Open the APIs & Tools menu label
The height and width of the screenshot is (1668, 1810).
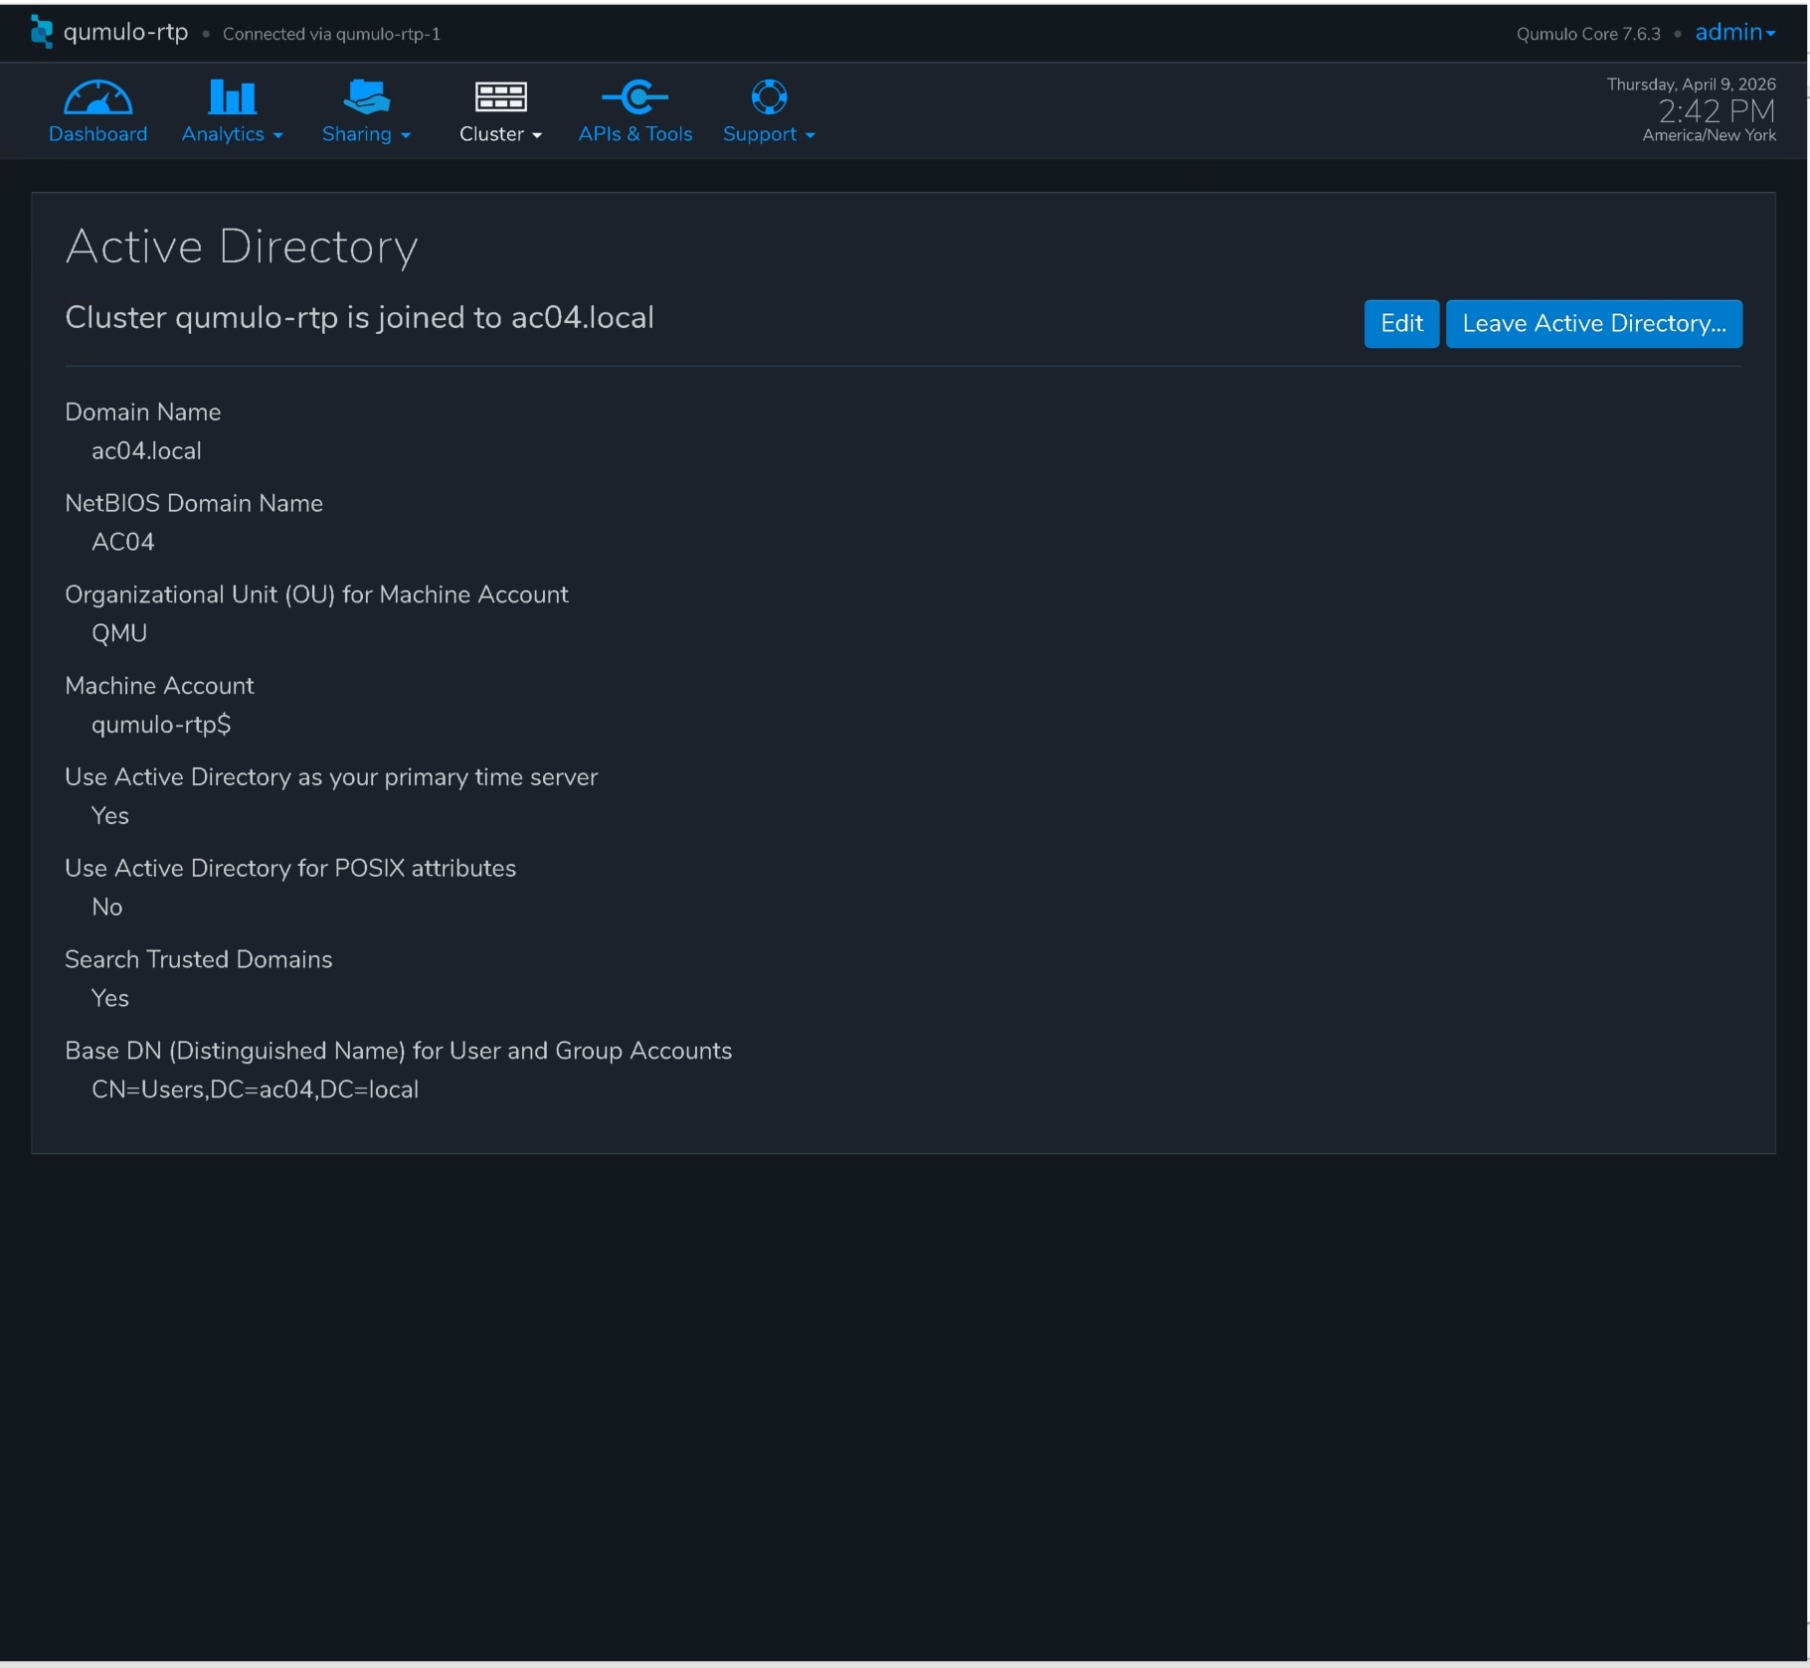(634, 134)
